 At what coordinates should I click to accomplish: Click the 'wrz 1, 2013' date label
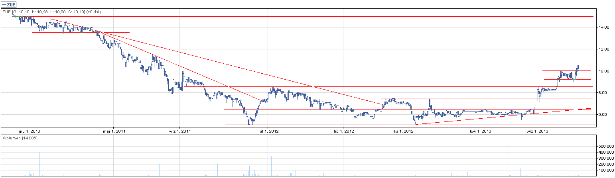(x=537, y=131)
